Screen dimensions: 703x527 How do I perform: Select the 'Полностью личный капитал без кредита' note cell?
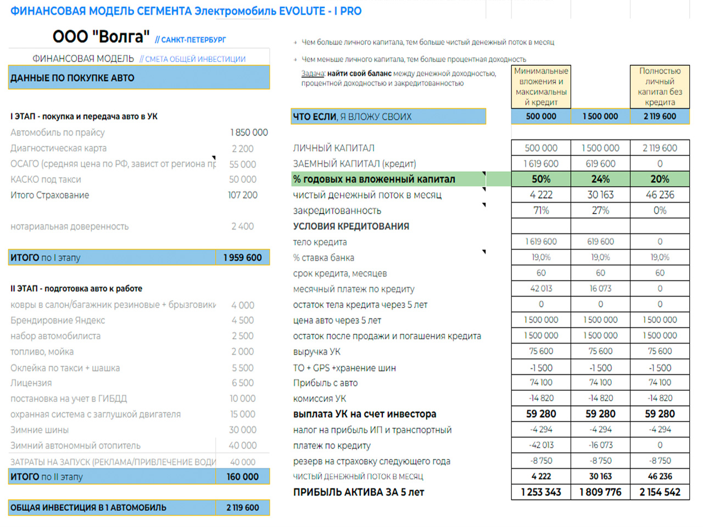tap(660, 87)
